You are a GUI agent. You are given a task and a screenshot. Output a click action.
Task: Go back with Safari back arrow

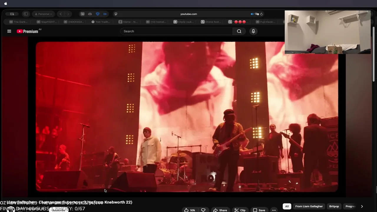[61, 14]
